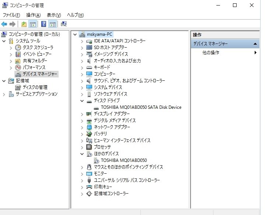Click the マウス pointing device icon
Image resolution: width=265 pixels, height=215 pixels.
point(89,167)
